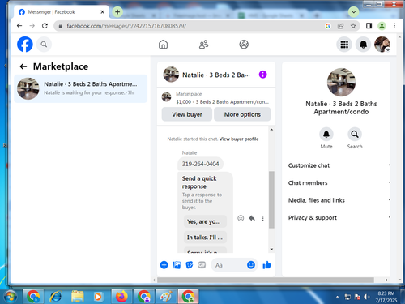Screen dimensions: 405x304
Task: Open the Groups icon in the top nav
Action: coord(244,44)
